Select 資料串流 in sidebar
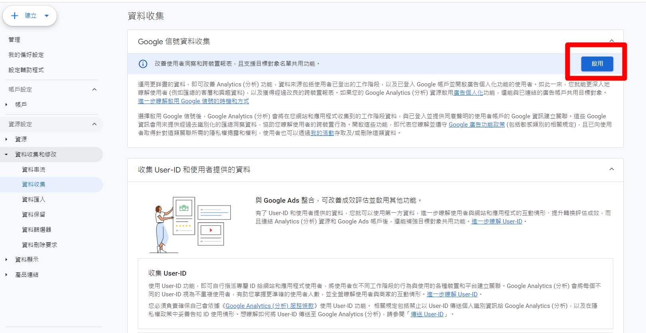The height and width of the screenshot is (333, 646). pos(34,170)
